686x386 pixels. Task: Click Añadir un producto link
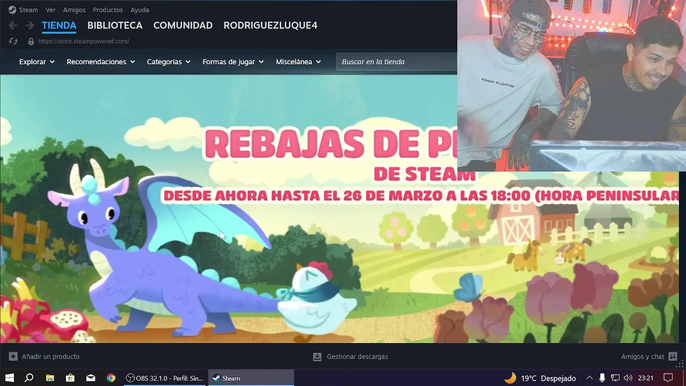(50, 357)
